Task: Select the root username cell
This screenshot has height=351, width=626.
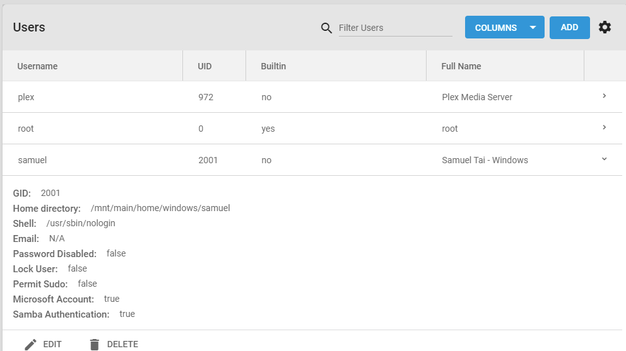Action: click(x=26, y=129)
